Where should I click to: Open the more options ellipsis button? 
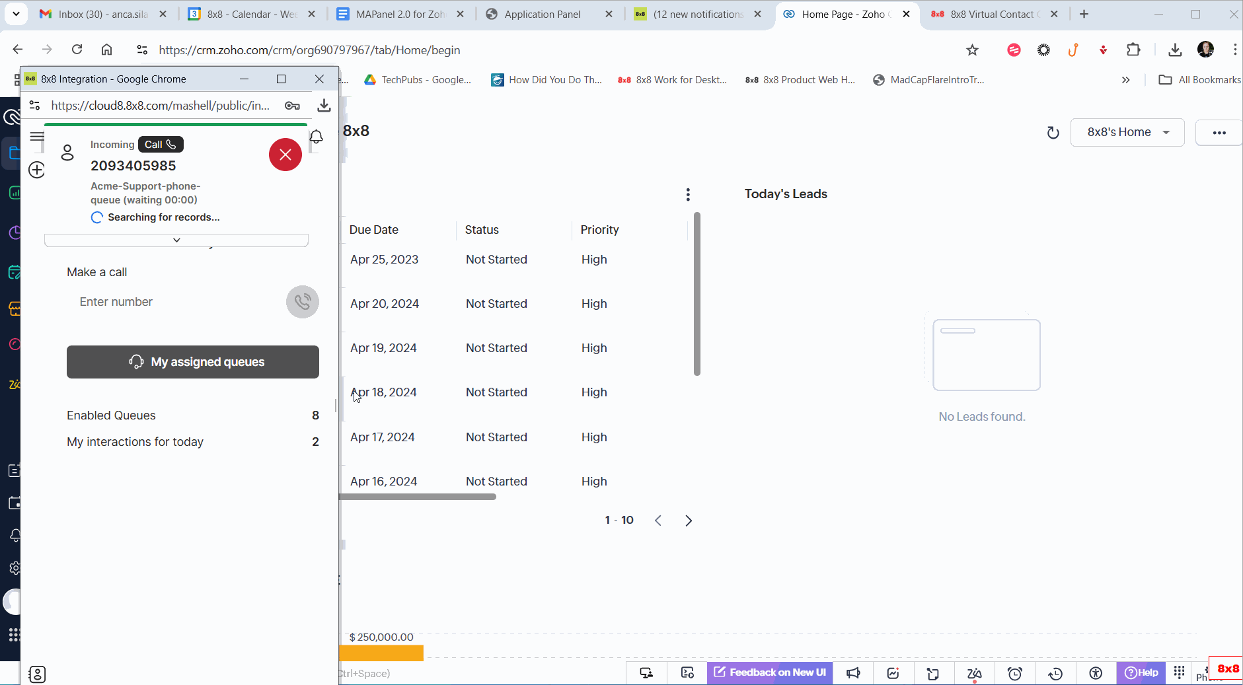[1219, 132]
